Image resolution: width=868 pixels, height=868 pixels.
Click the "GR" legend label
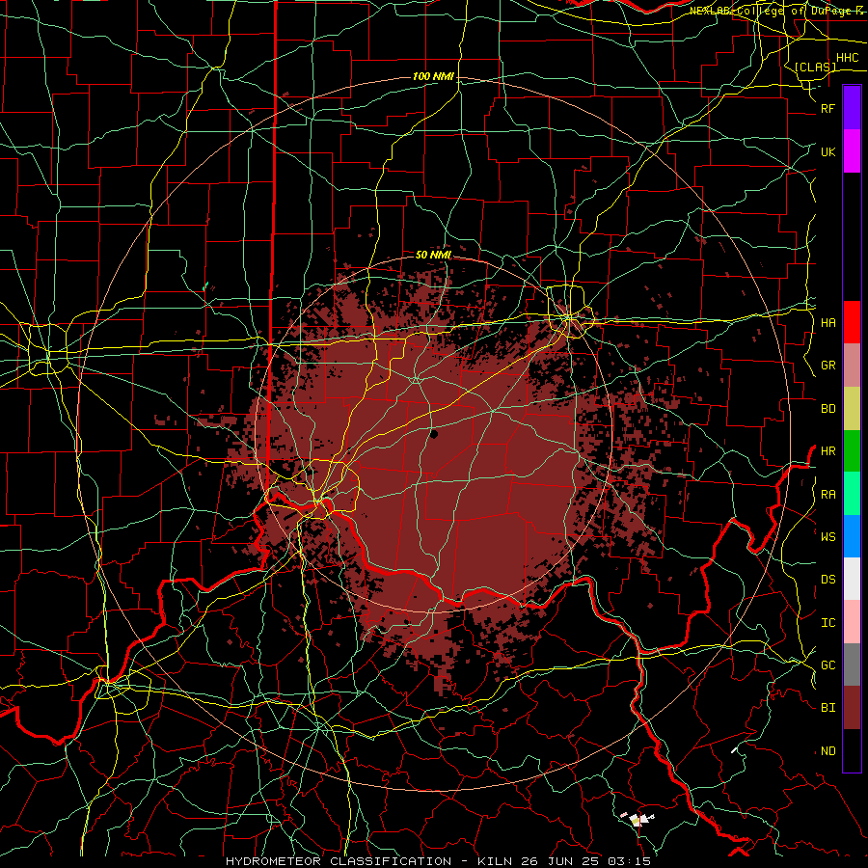[827, 366]
